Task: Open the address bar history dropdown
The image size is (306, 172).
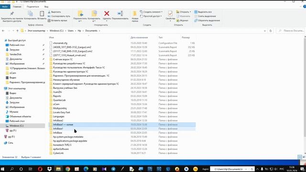Action: pos(264,31)
